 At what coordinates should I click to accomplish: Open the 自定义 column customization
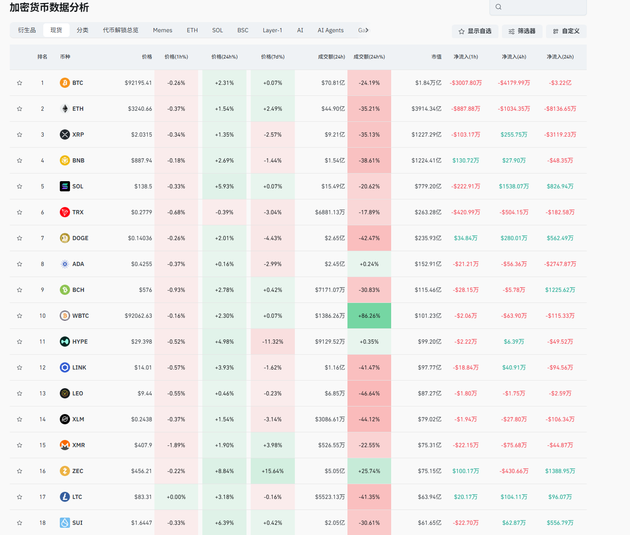566,31
